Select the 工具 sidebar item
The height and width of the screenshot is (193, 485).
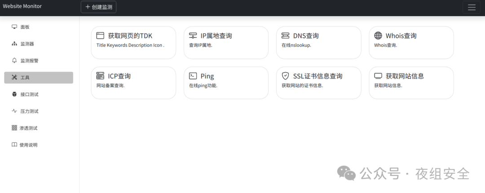click(x=38, y=78)
